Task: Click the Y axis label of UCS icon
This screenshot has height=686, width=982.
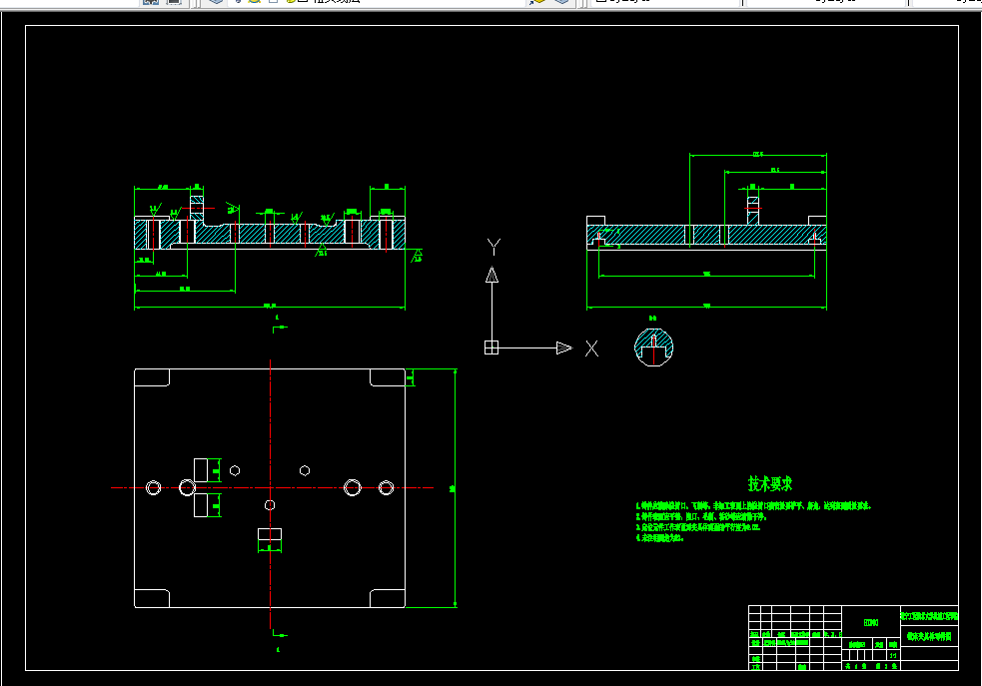Action: coord(493,247)
